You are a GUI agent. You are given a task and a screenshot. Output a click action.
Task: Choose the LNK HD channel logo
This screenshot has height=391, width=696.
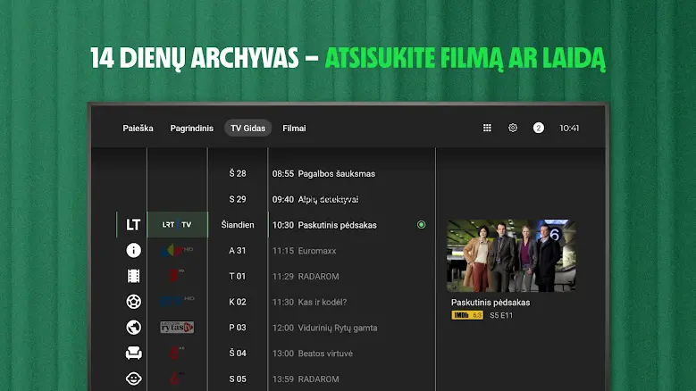point(177,251)
